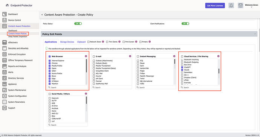This screenshot has height=137, width=260.
Task: Check the Skype checkbox
Action: (138, 63)
